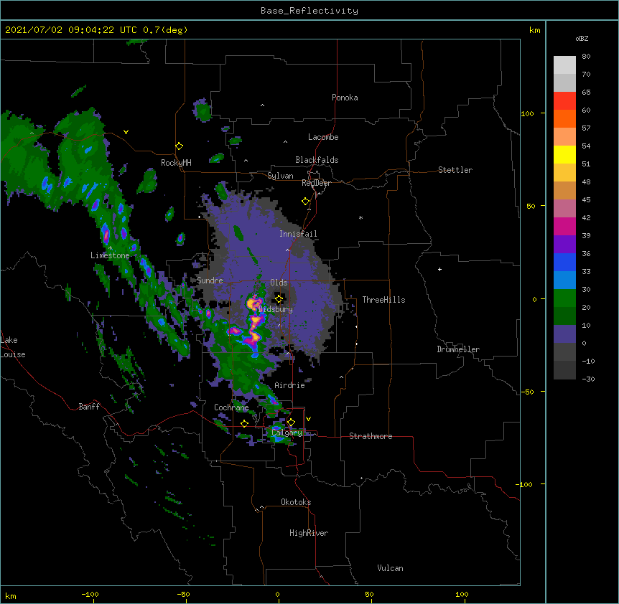Click the 65 value in dBZ legend

586,93
